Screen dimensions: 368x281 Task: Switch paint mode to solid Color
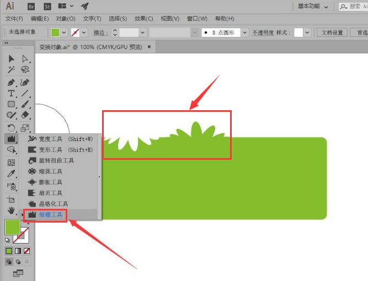tap(9, 251)
